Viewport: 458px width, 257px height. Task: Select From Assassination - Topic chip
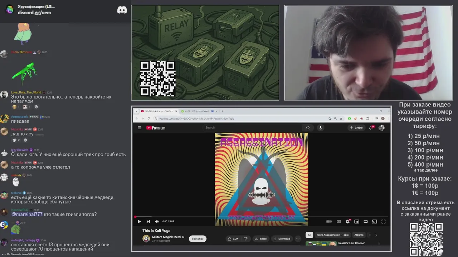tap(332, 235)
